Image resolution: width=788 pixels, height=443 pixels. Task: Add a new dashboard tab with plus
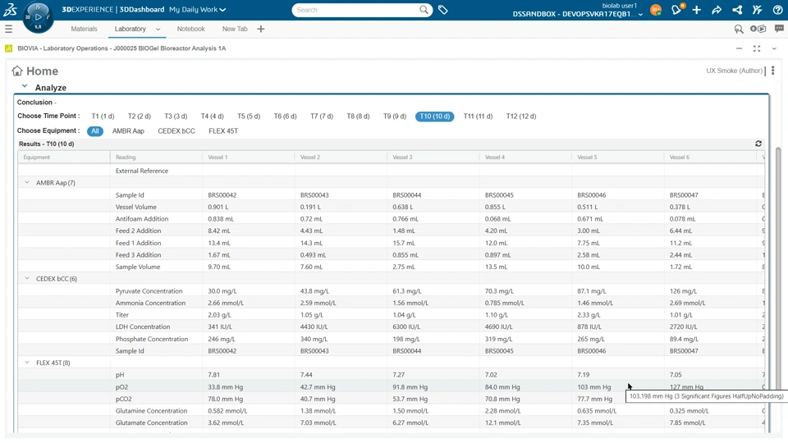(260, 30)
